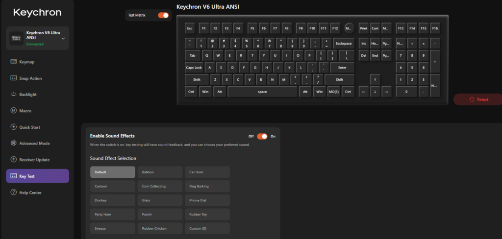The height and width of the screenshot is (239, 502).
Task: Click the Backlight sun icon
Action: coord(13,95)
